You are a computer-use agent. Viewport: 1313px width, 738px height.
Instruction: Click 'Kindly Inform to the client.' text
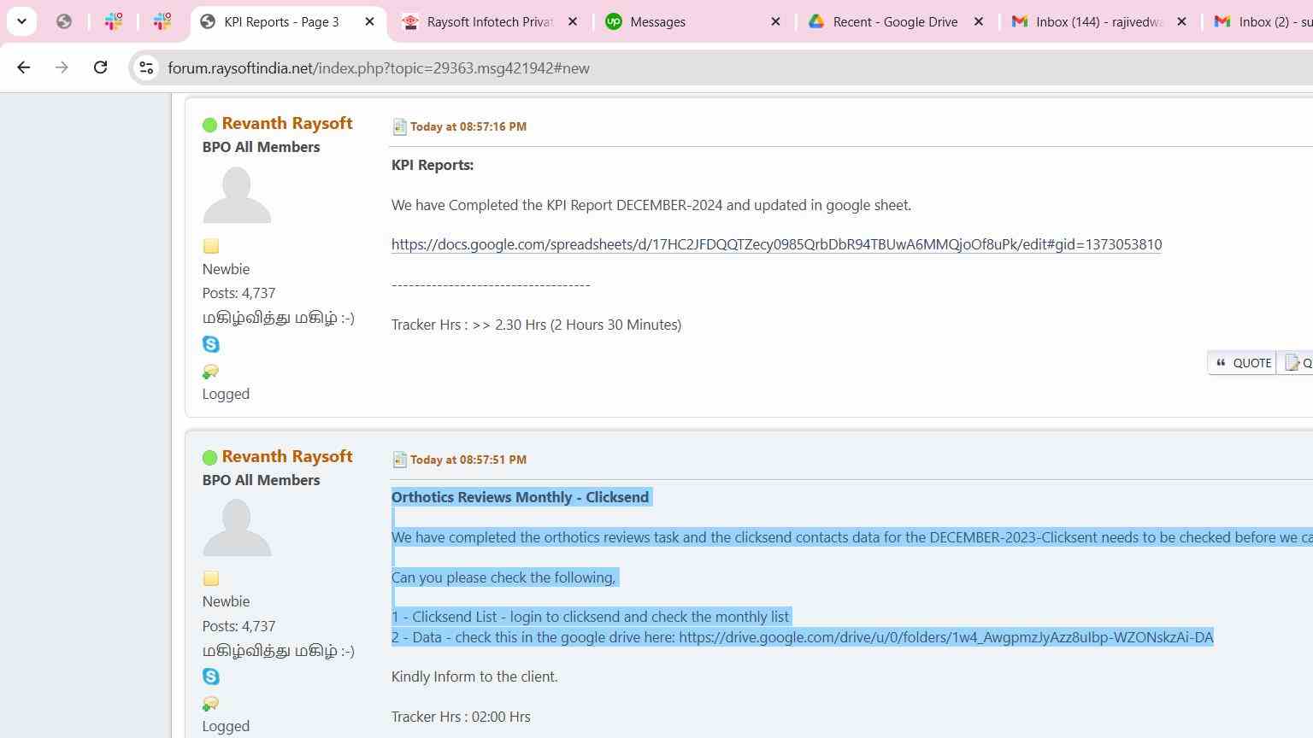point(474,676)
